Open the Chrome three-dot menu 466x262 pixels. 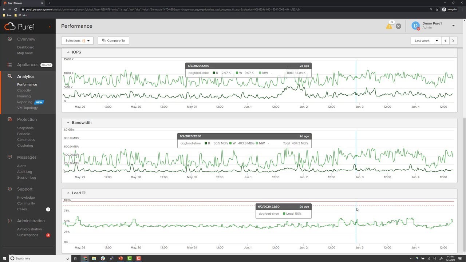click(x=461, y=9)
